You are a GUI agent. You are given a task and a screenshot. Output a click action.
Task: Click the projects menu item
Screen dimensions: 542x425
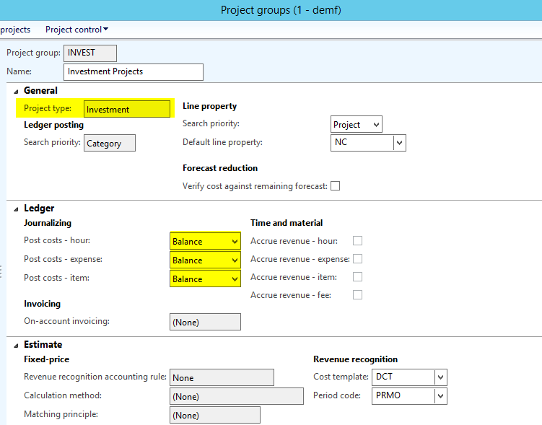(15, 30)
